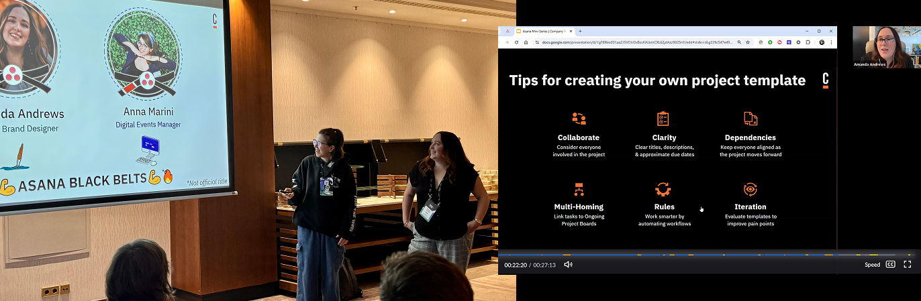
Task: View site information icon beside the URL
Action: coord(536,42)
